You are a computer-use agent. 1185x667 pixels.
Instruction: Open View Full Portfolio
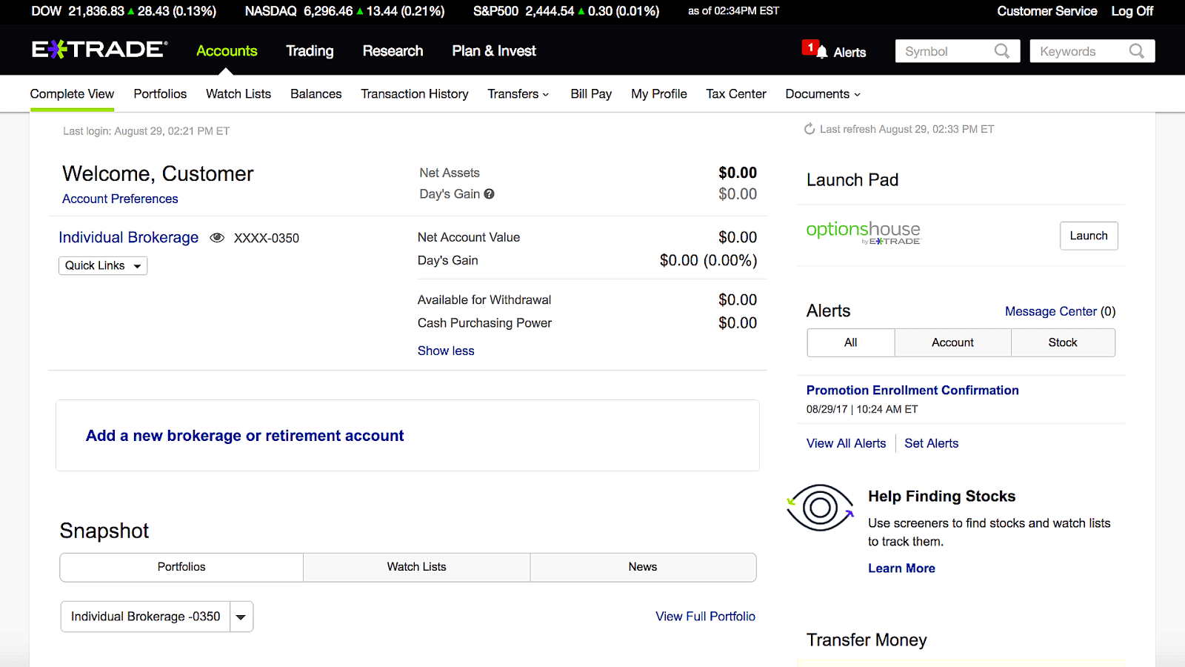click(x=704, y=616)
